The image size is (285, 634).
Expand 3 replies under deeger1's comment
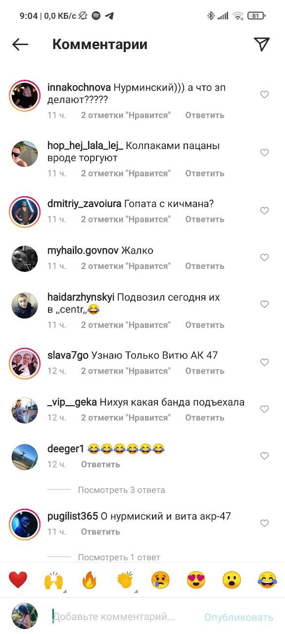click(121, 490)
